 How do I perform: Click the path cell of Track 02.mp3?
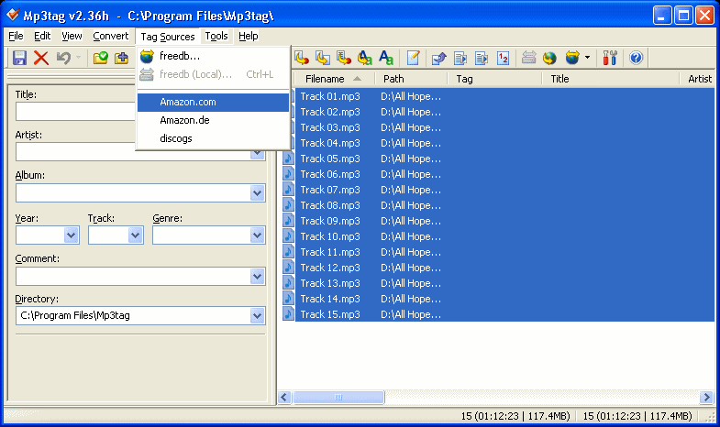[411, 112]
